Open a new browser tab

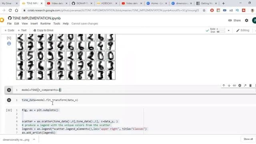click(223, 3)
